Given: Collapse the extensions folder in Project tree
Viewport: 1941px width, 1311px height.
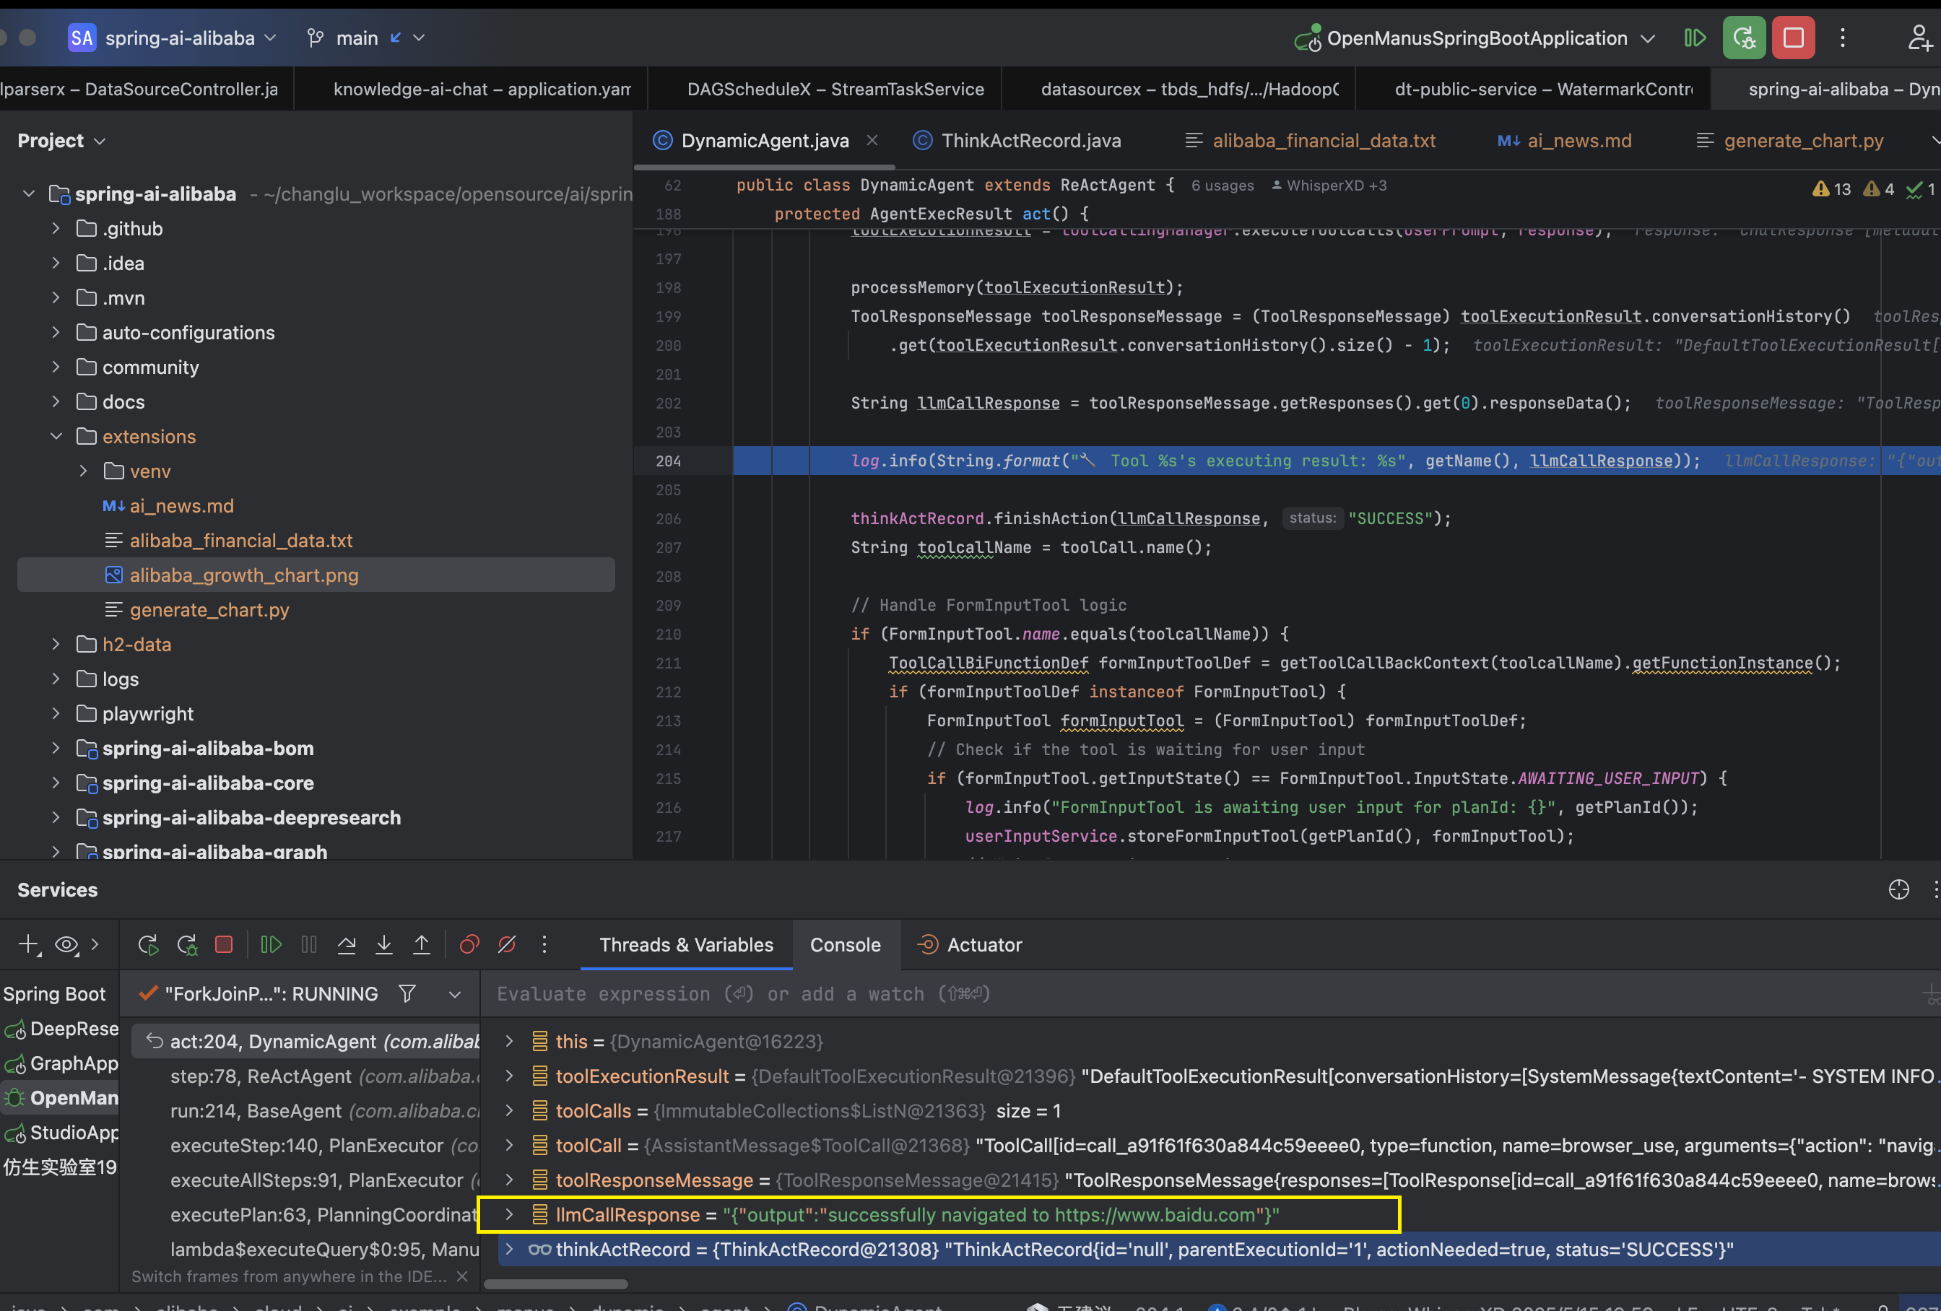Looking at the screenshot, I should (56, 437).
